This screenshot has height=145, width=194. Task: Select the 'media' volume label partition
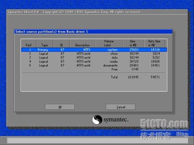(x=94, y=61)
